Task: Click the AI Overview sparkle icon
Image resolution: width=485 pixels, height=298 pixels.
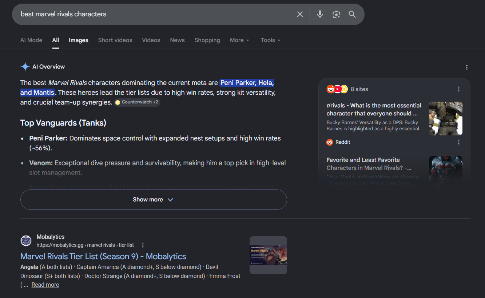Action: (x=25, y=67)
